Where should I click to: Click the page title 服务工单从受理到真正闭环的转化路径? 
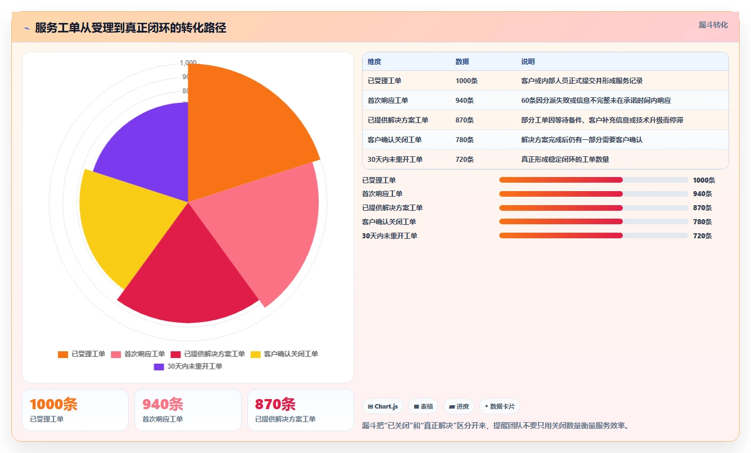click(x=130, y=28)
